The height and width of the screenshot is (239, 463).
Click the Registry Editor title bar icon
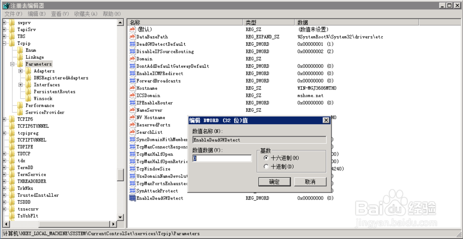pyautogui.click(x=5, y=5)
